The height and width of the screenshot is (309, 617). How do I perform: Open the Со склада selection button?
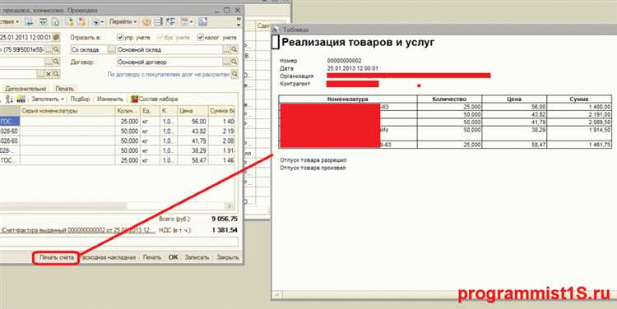click(x=112, y=49)
